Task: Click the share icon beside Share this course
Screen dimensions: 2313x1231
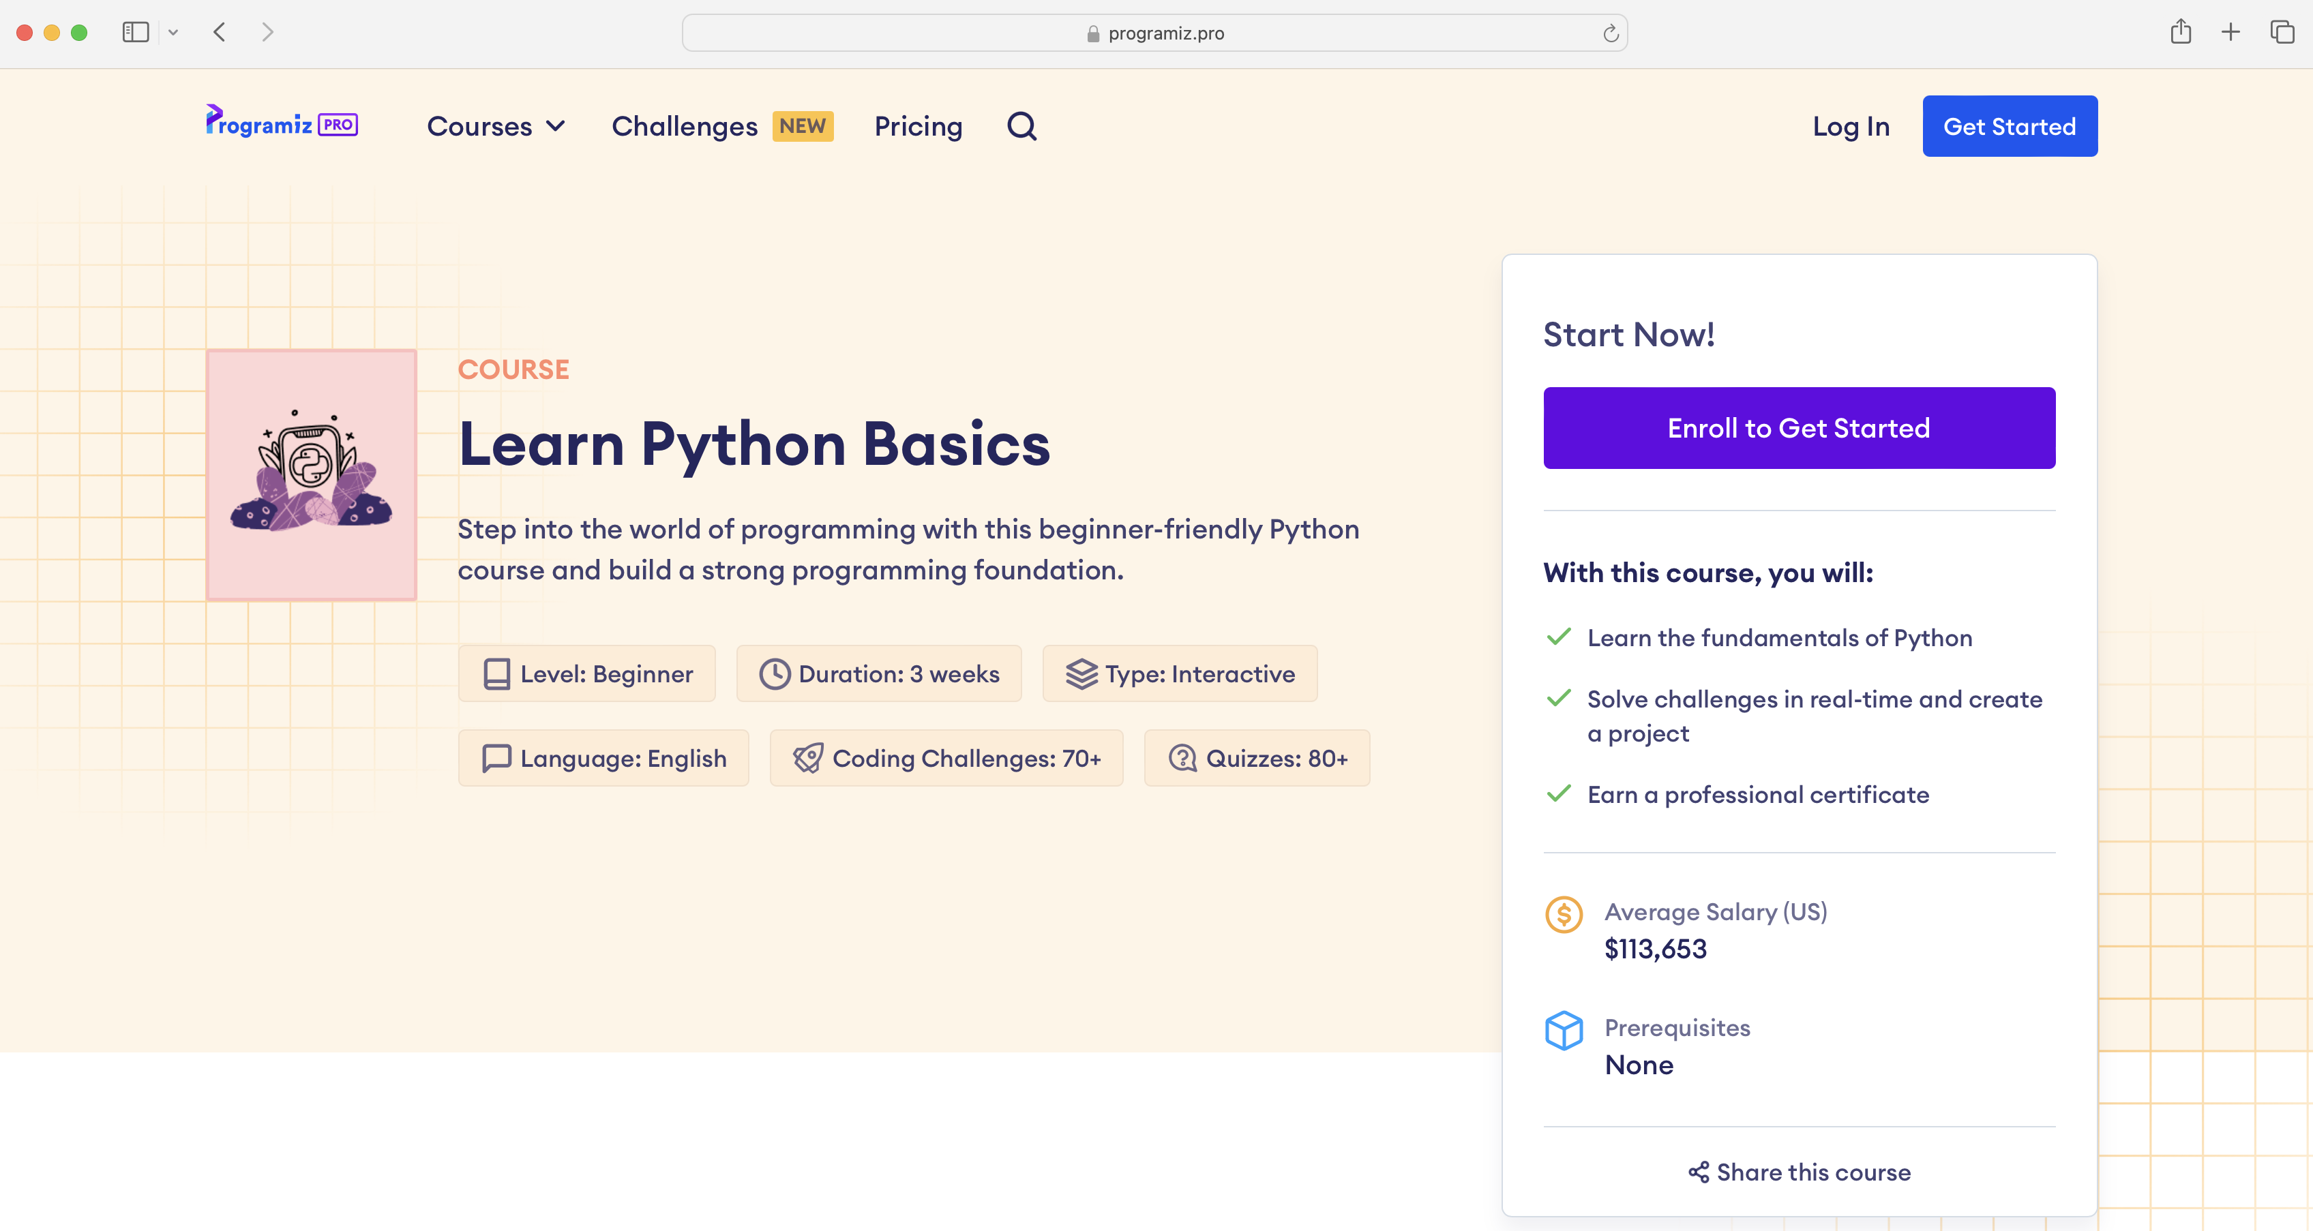Action: [x=1697, y=1171]
